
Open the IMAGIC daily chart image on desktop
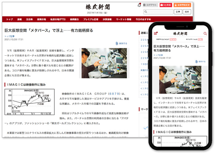coord(29,102)
